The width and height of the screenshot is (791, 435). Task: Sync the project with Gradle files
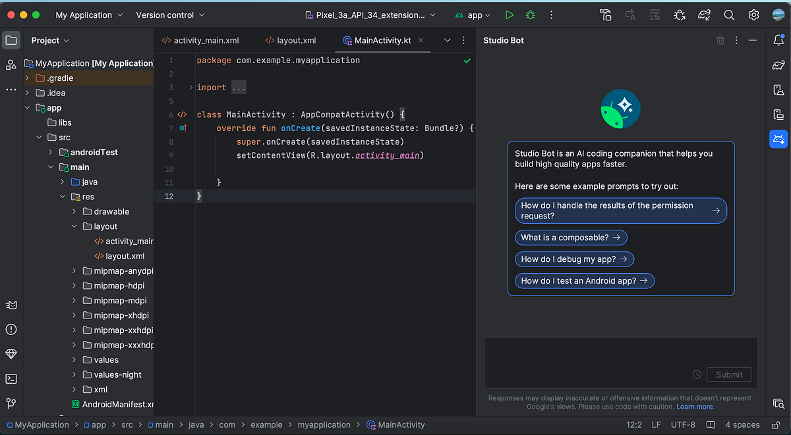(x=704, y=14)
